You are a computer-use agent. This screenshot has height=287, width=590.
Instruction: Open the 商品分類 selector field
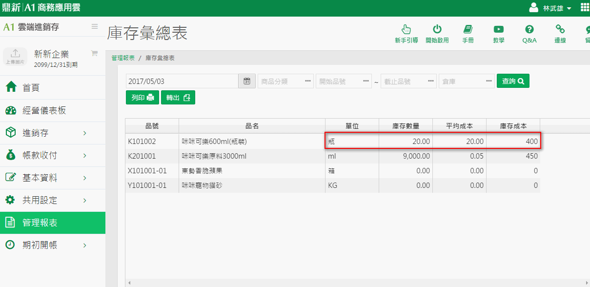click(x=285, y=81)
